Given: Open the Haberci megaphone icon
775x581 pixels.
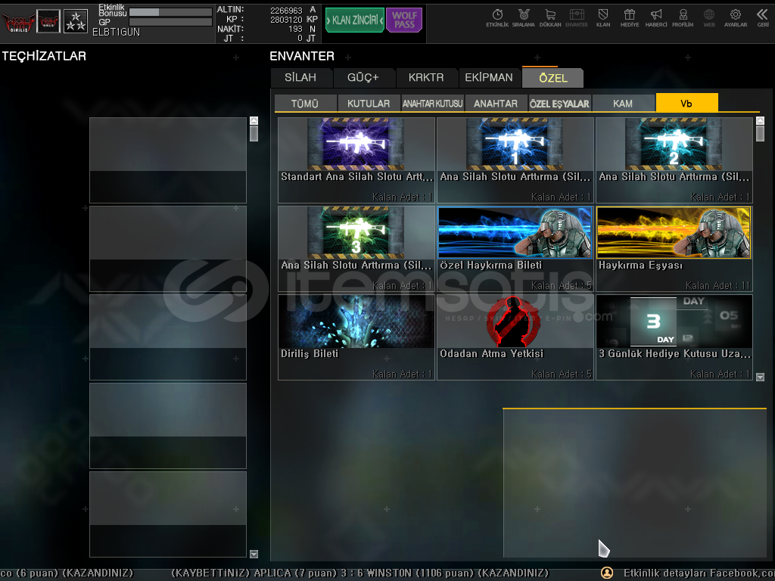Looking at the screenshot, I should (x=656, y=16).
